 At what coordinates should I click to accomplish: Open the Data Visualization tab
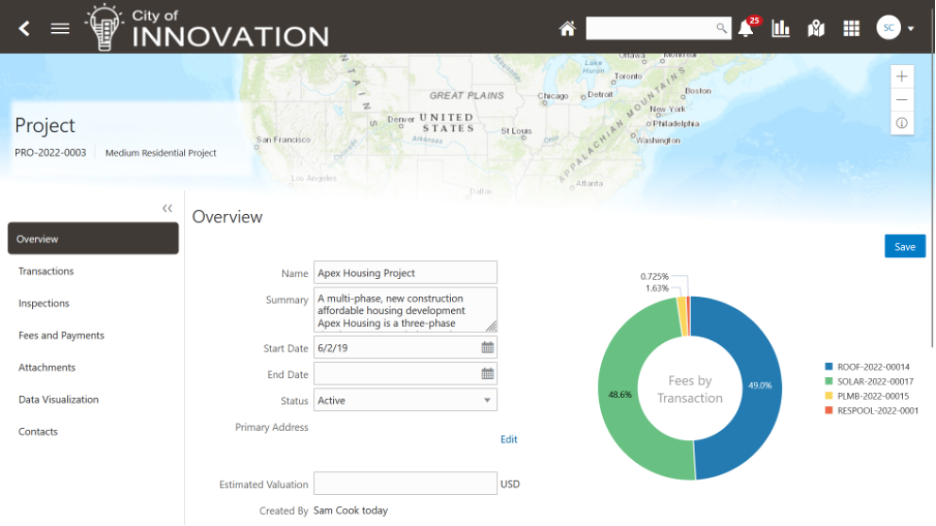58,400
